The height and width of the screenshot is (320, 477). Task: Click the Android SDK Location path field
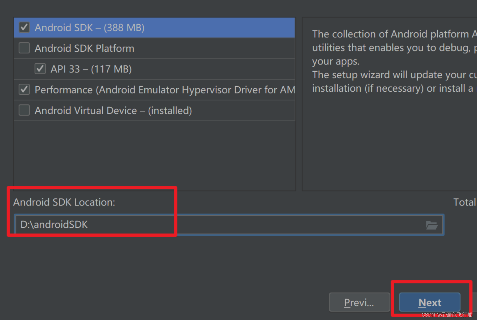click(x=229, y=225)
